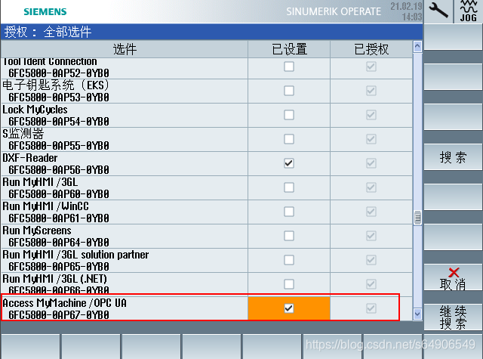
Task: Enable Run MyHMI /3GL solution partner checkbox
Action: 288,260
